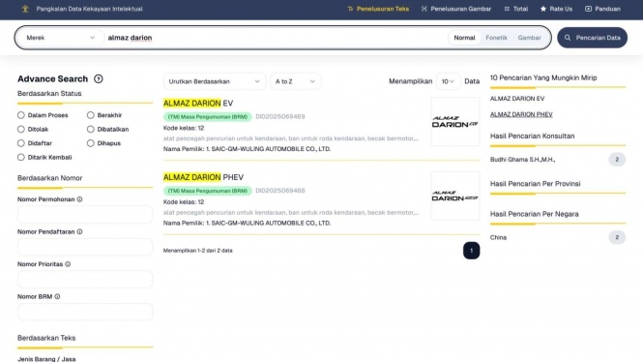Select Ditarik Kembali status radio
The width and height of the screenshot is (643, 362).
pyautogui.click(x=21, y=157)
